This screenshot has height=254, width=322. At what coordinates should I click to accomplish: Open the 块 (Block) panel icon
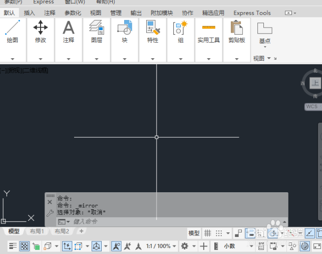(125, 27)
